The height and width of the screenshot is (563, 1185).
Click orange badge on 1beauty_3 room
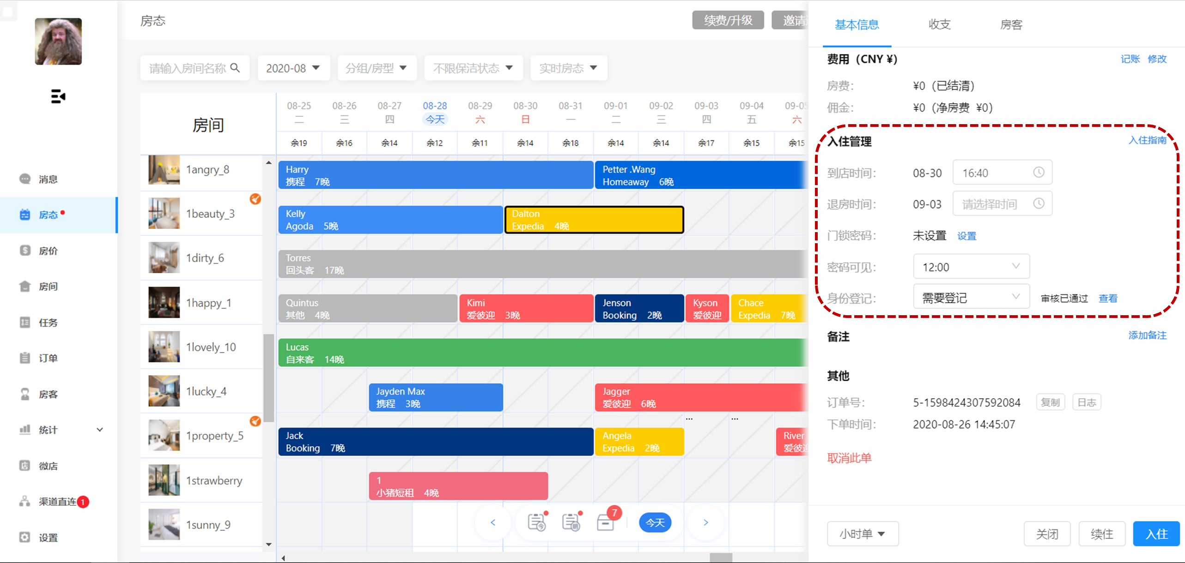pos(255,199)
